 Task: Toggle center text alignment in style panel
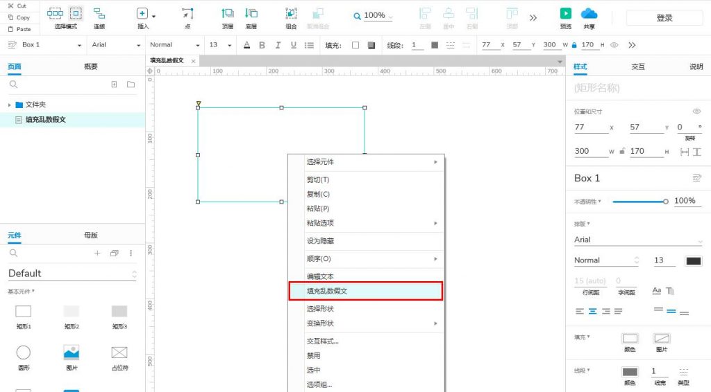tap(592, 312)
